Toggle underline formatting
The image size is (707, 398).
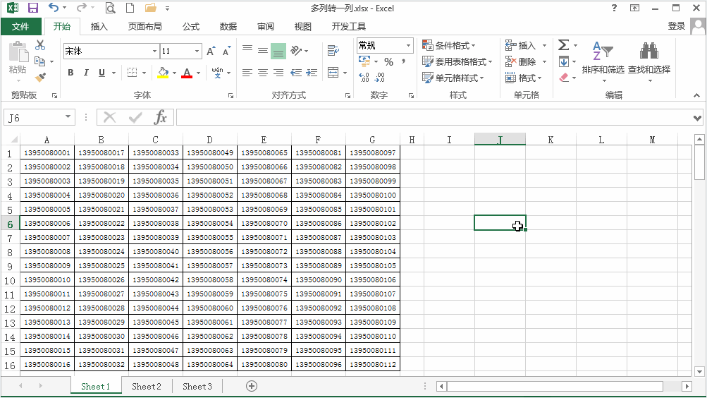coord(102,73)
